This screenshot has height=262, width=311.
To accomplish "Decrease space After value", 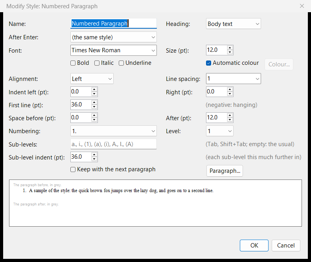I will pyautogui.click(x=230, y=120).
